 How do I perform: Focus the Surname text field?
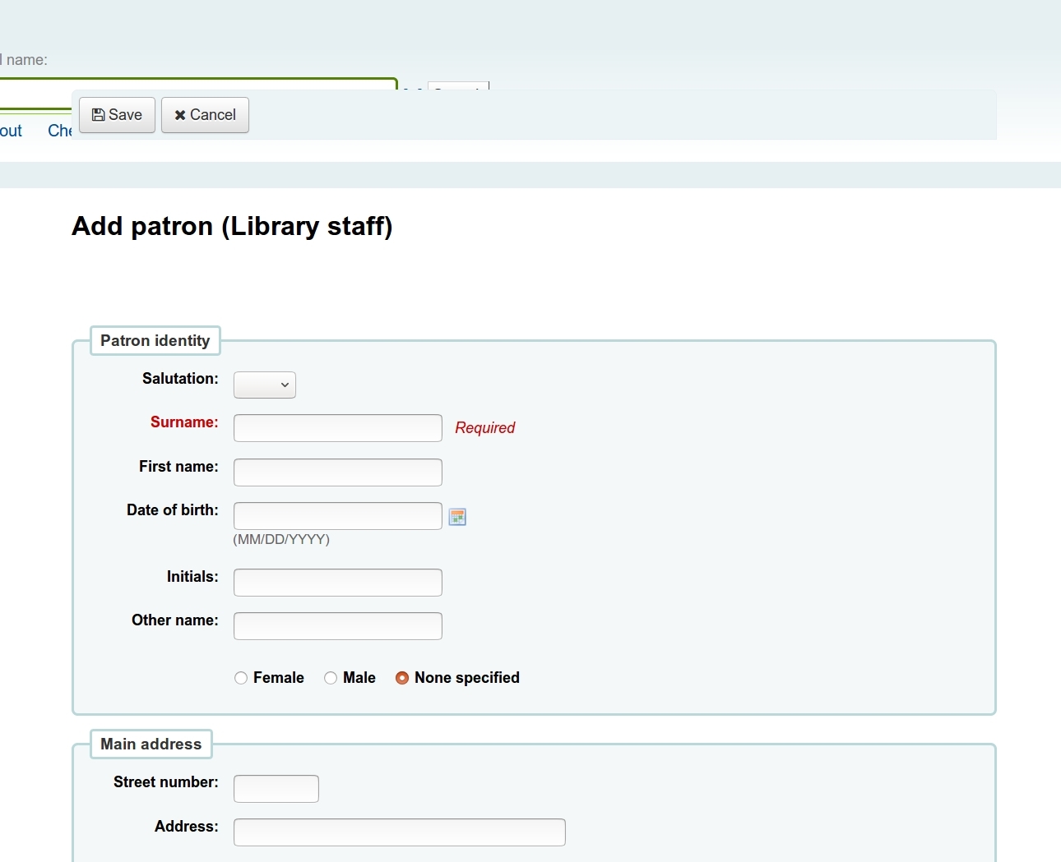coord(337,428)
